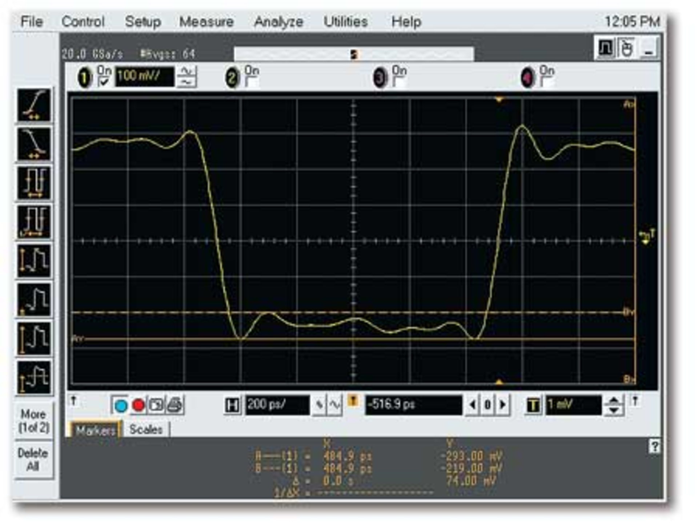Uncheck the channel 1 On checkbox
This screenshot has height=530, width=698.
point(104,82)
